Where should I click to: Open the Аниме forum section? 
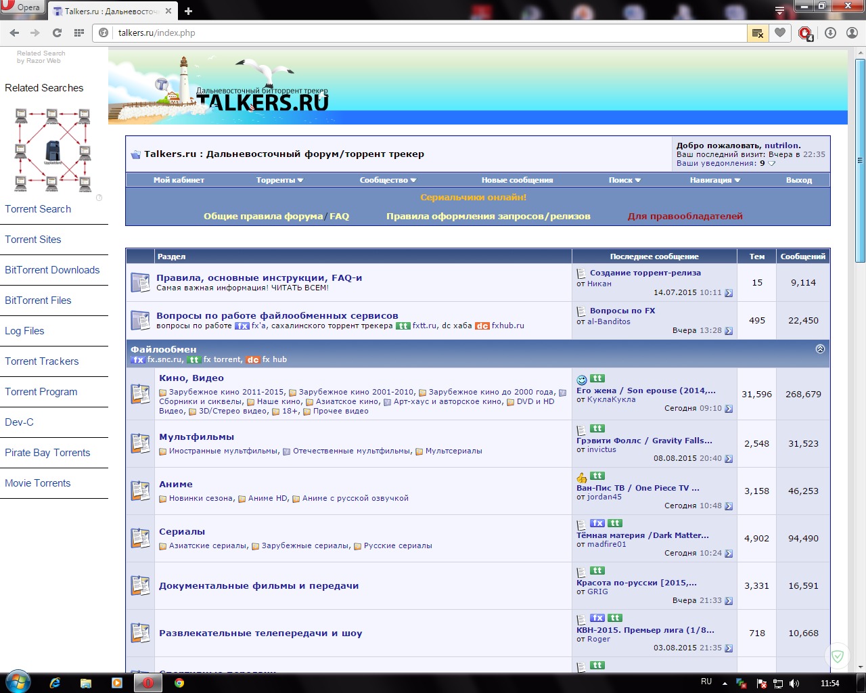(176, 485)
